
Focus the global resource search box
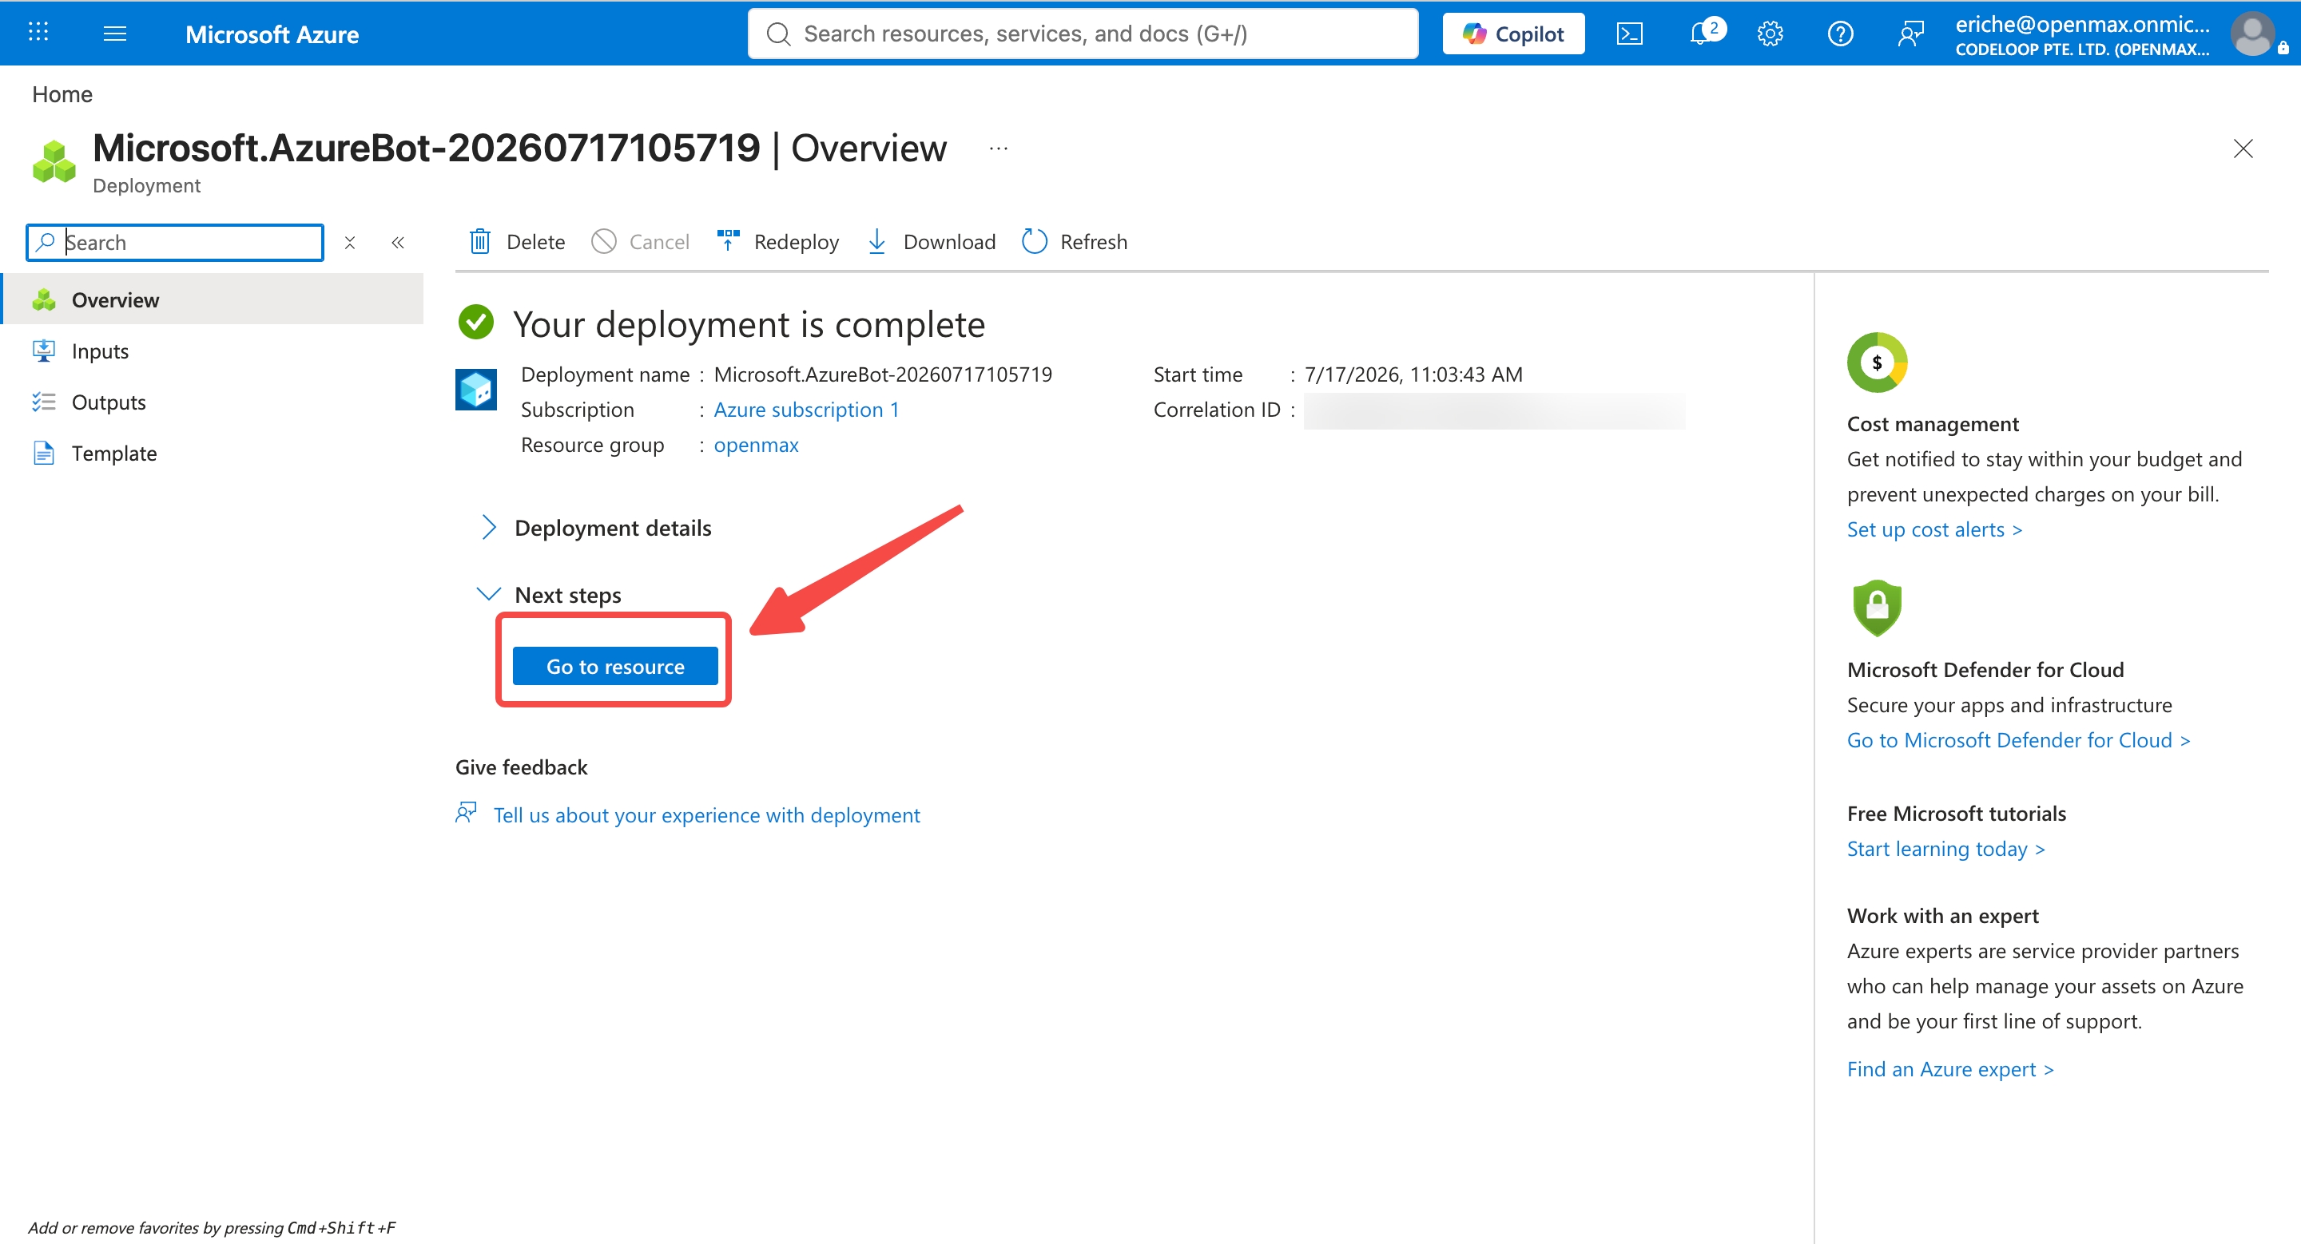pos(1083,34)
